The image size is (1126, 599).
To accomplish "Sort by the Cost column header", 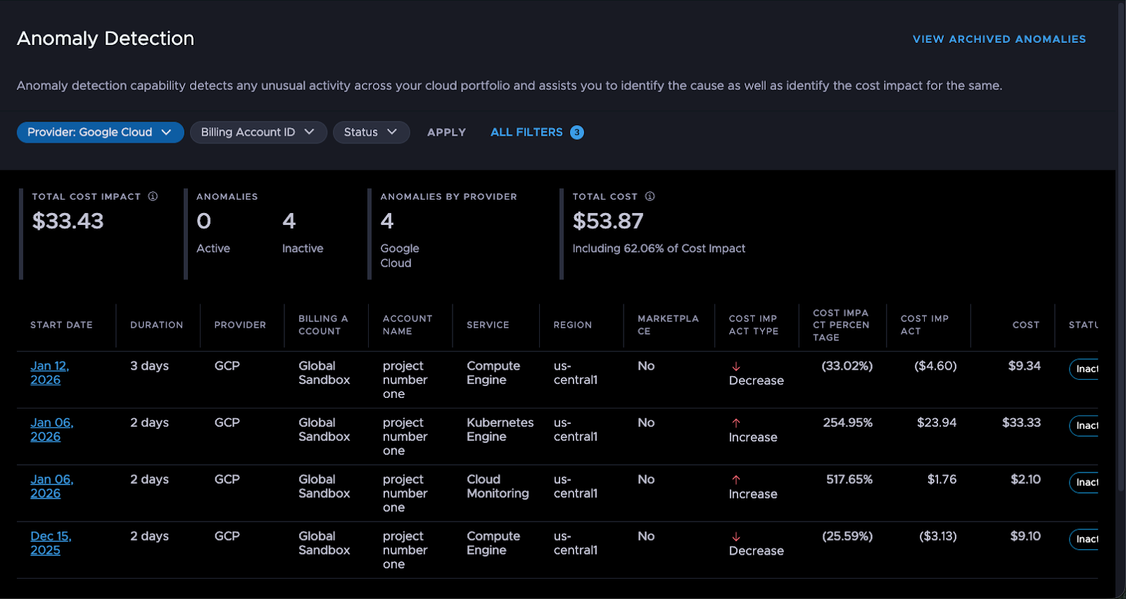I will (1025, 325).
